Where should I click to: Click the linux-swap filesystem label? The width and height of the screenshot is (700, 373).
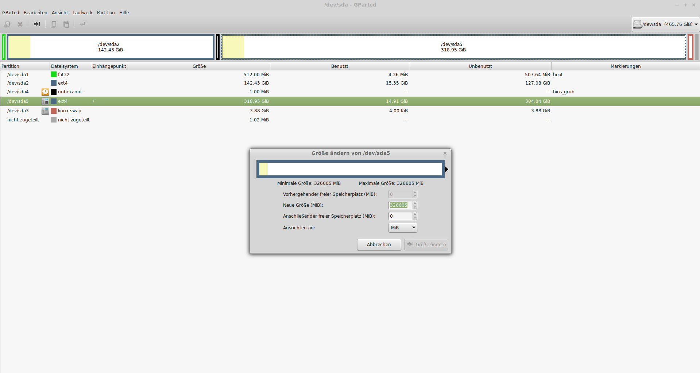[70, 111]
